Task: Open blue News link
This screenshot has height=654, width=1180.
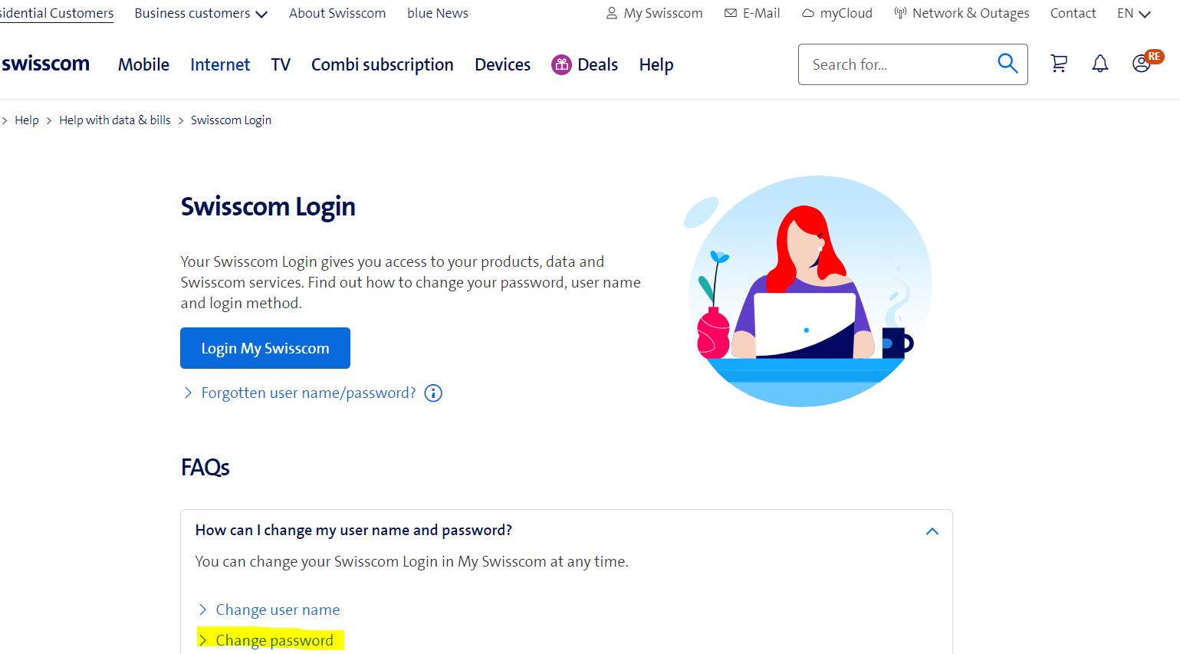Action: (438, 14)
